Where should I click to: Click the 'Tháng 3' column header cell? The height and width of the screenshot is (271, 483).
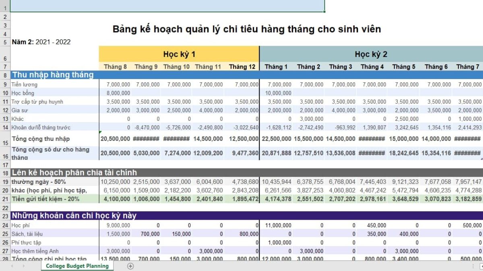pos(341,67)
